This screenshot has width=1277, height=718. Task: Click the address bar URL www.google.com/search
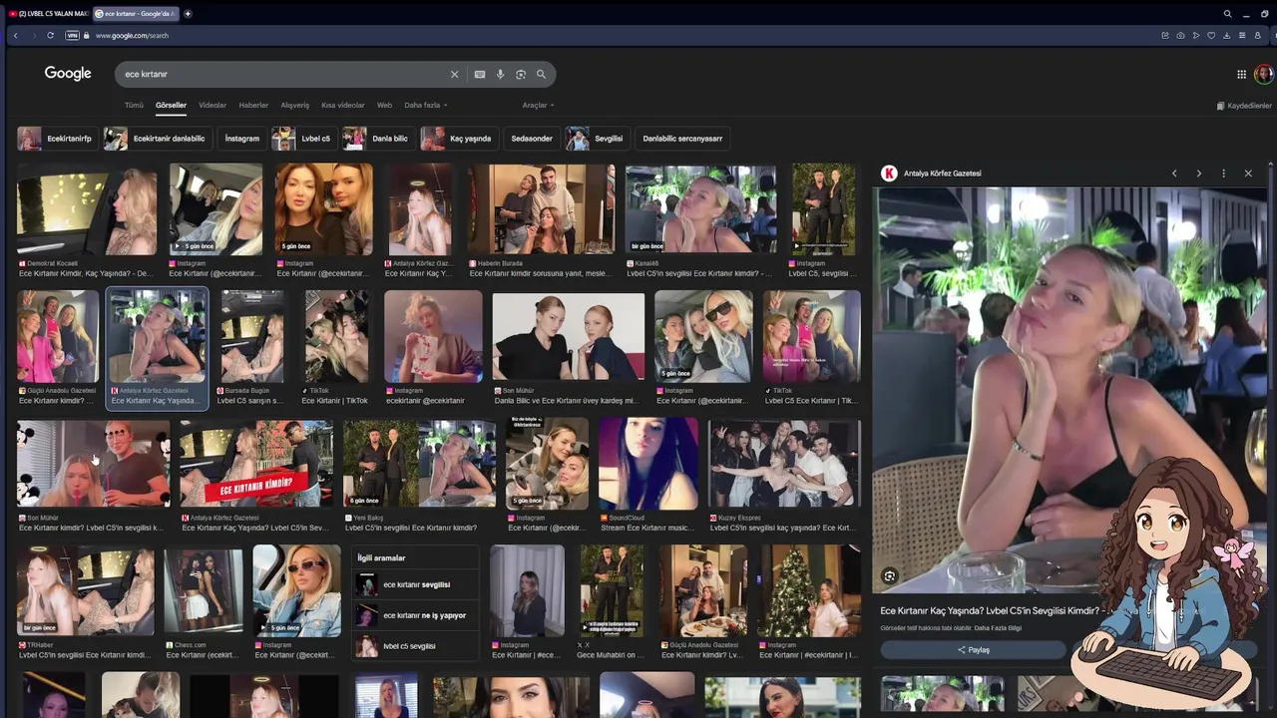pos(132,35)
